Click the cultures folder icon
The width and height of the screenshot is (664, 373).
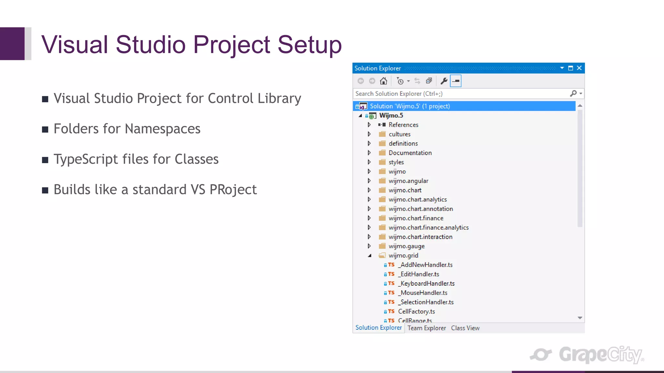[382, 134]
